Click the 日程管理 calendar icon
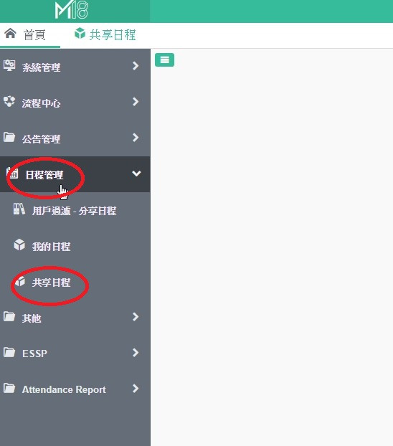This screenshot has width=393, height=446. [13, 174]
